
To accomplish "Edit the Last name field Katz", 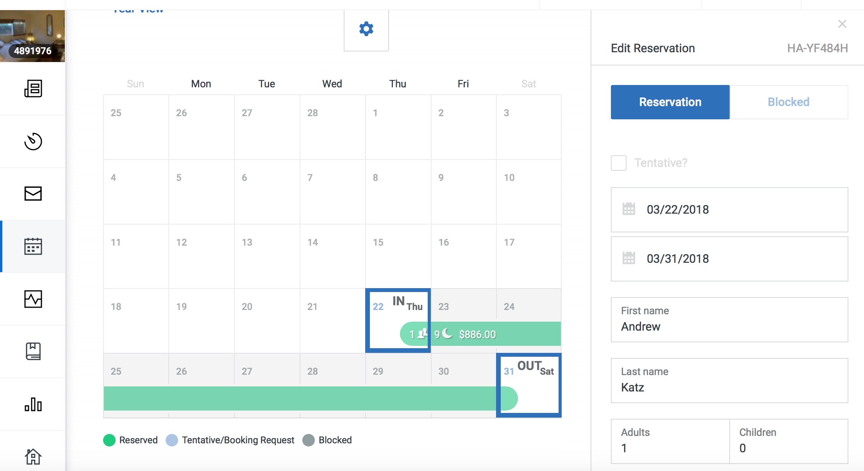I will [x=729, y=381].
